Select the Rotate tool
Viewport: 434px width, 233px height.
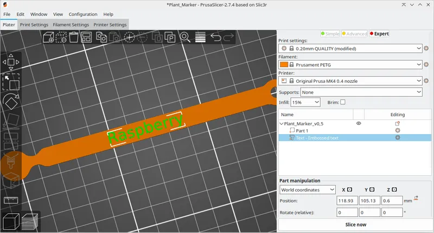click(x=11, y=102)
